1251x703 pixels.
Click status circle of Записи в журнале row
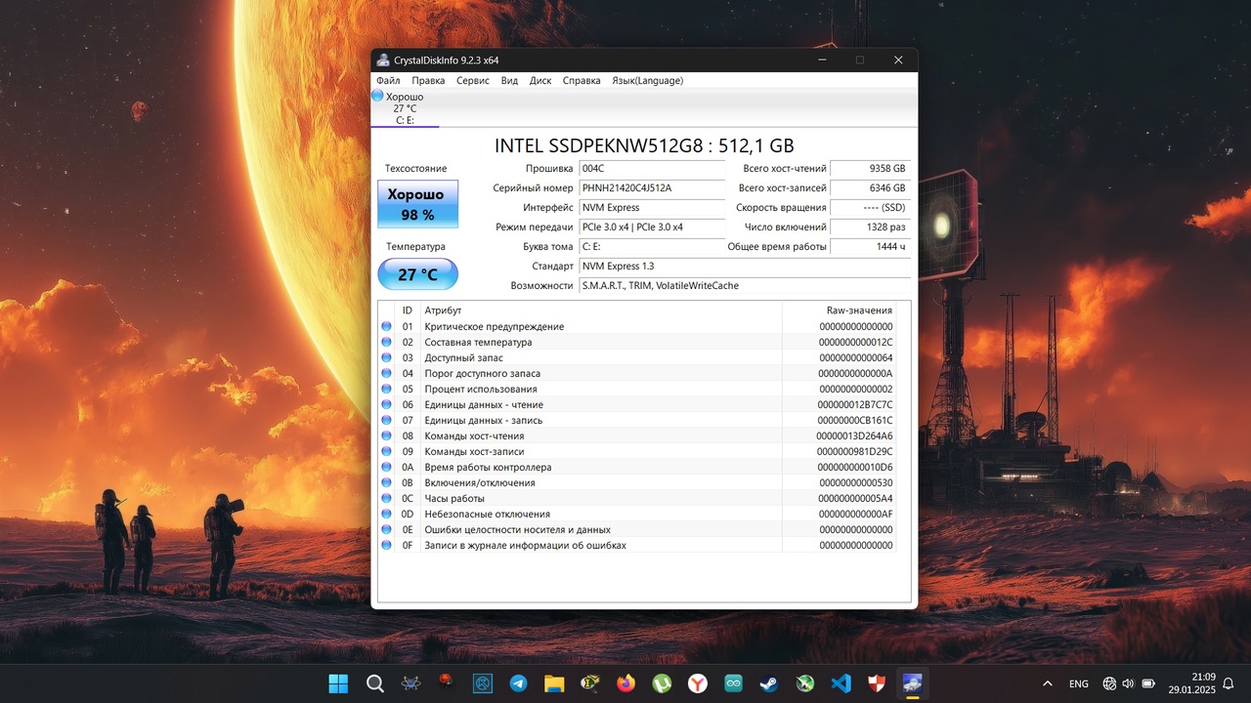click(386, 545)
